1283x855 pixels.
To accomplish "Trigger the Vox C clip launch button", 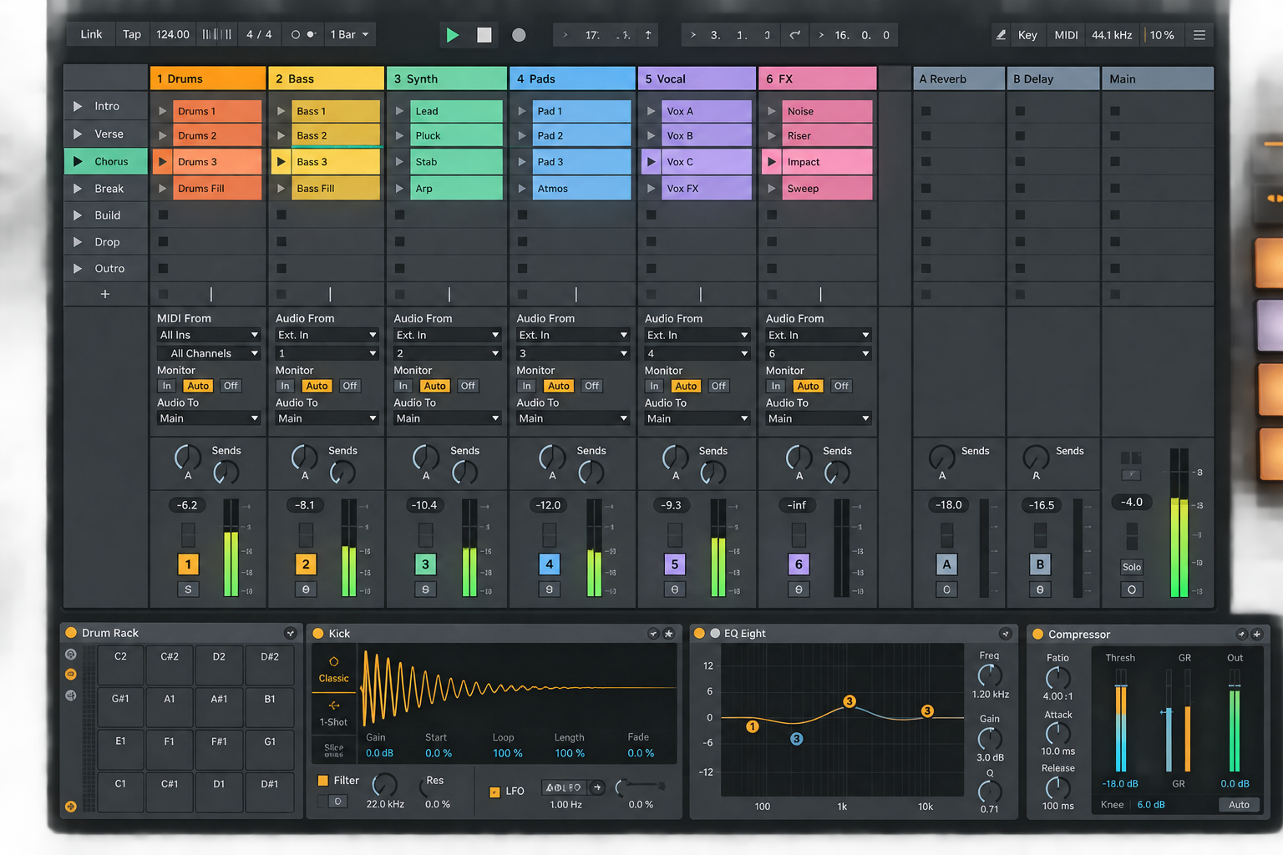I will click(652, 162).
